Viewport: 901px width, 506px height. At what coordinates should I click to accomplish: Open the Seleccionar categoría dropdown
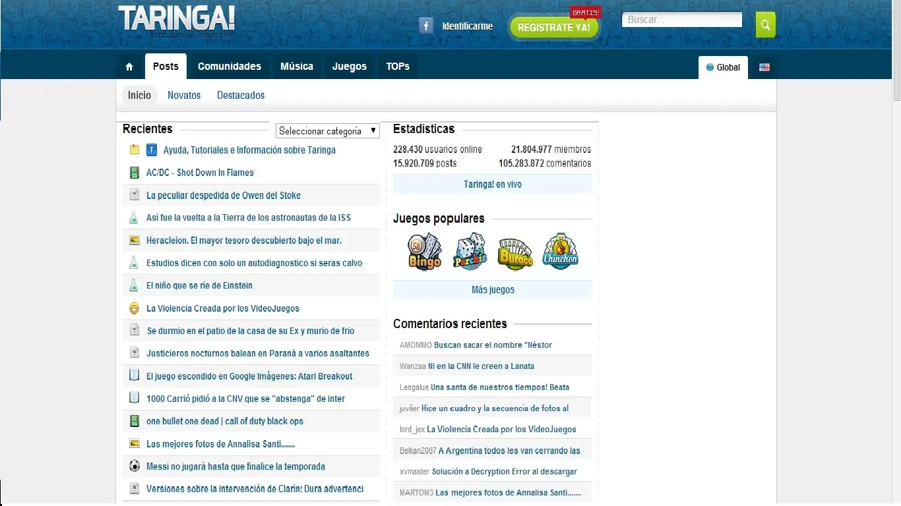[x=328, y=130]
